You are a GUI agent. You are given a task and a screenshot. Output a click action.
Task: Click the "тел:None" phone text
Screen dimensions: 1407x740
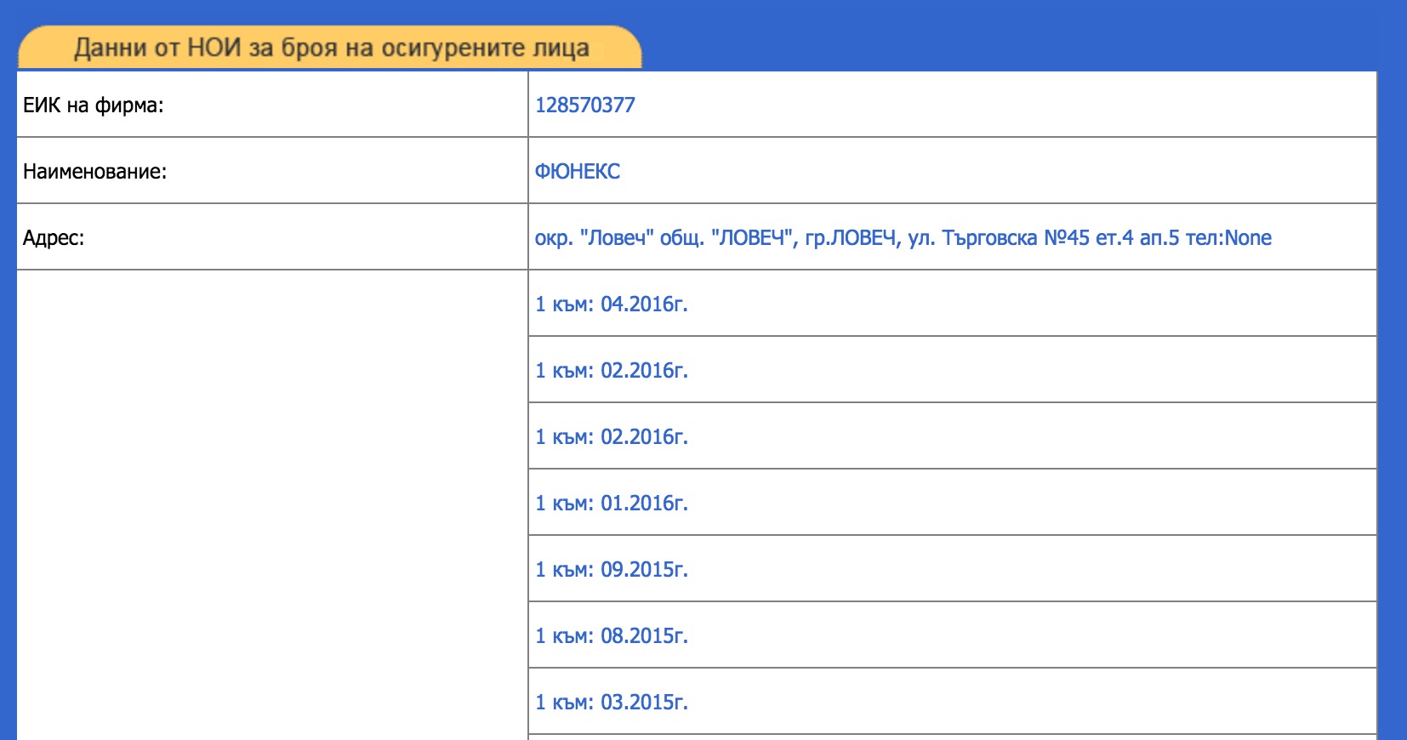click(x=1228, y=237)
